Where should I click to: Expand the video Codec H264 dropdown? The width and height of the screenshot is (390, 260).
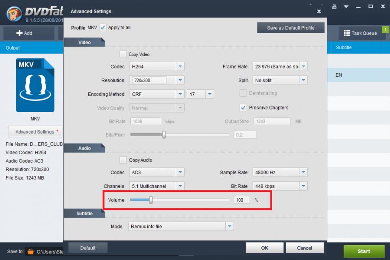click(180, 67)
